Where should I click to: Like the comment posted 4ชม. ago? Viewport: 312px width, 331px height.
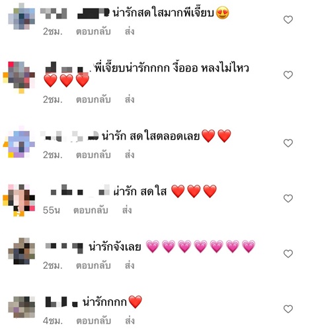[x=288, y=309]
